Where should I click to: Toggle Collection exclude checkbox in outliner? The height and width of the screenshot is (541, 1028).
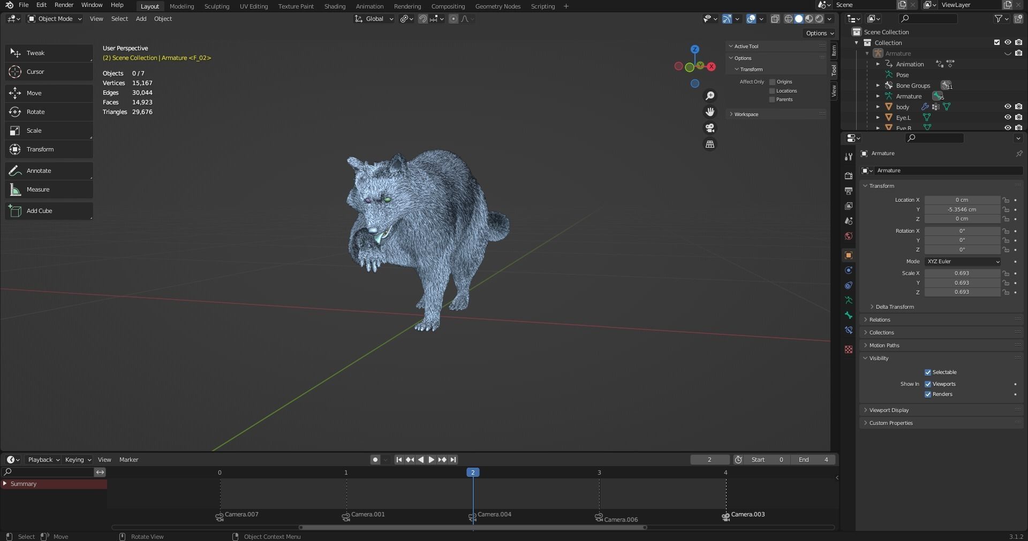(997, 43)
